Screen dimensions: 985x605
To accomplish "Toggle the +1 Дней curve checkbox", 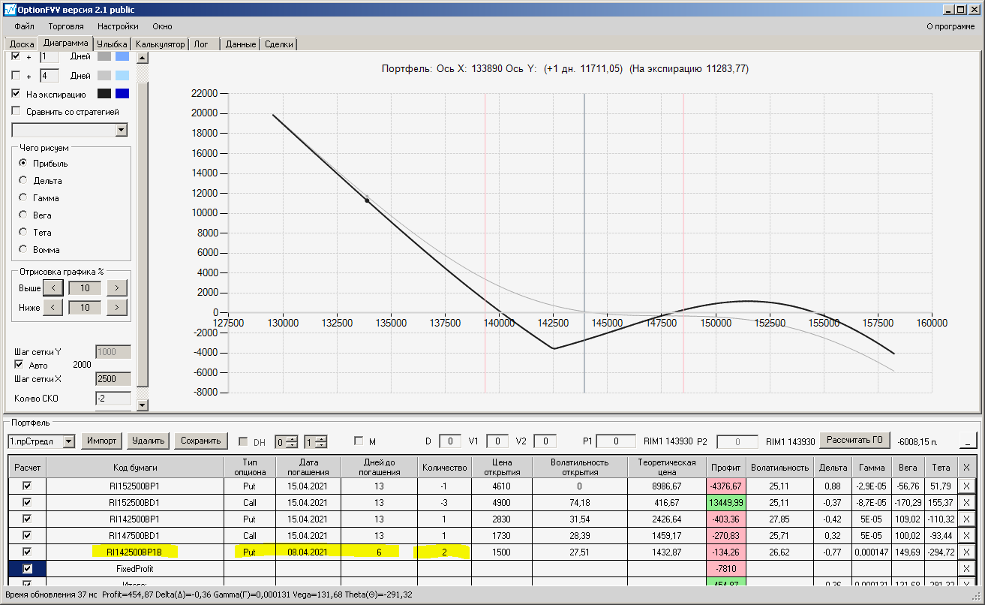I will pos(16,56).
